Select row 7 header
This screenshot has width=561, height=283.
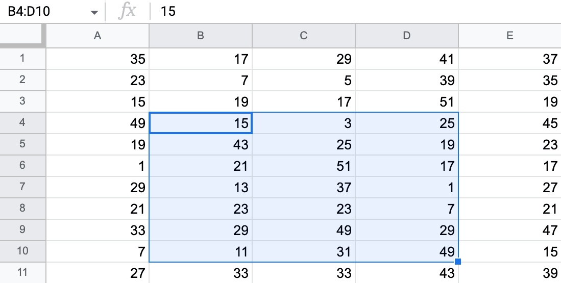[22, 187]
